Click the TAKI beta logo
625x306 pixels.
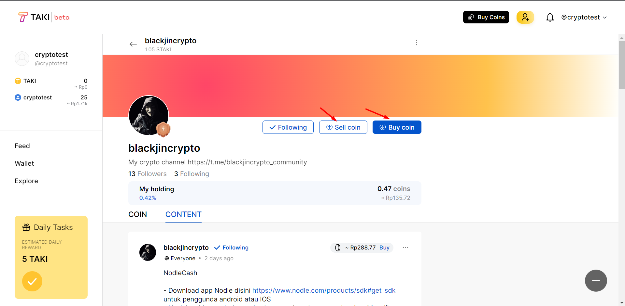tap(44, 17)
